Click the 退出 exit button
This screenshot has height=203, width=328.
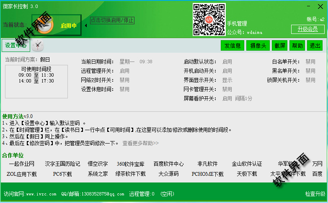tap(315, 46)
